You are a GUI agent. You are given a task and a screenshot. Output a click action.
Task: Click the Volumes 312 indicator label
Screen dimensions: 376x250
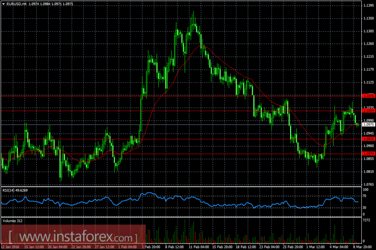click(x=12, y=221)
